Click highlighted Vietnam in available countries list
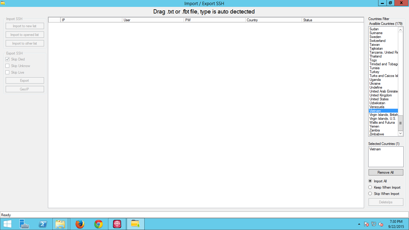The image size is (409, 230). 384,111
